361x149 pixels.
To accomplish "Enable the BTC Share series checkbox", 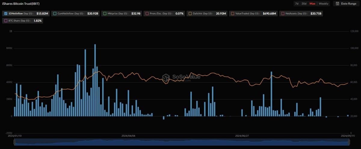I will pos(6,21).
